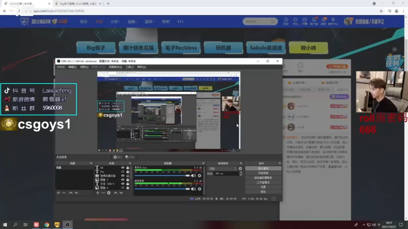The height and width of the screenshot is (229, 408).
Task: Switch to OBS Studio taskbar icon
Action: point(67,224)
